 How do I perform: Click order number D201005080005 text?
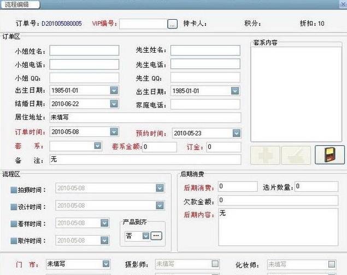(62, 24)
